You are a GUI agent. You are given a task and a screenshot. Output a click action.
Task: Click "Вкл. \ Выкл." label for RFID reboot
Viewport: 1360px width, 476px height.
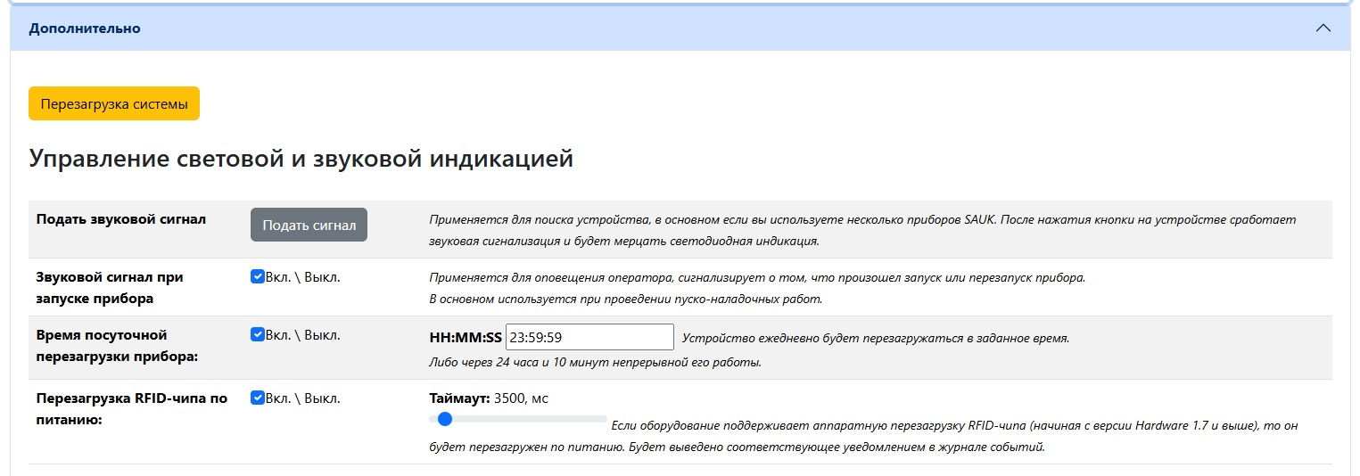point(303,398)
